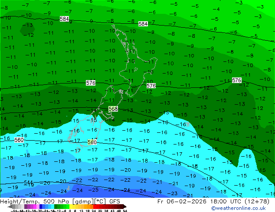Click the '(12+78)' forecast hour text
The image size is (275, 212).
[x=258, y=202]
